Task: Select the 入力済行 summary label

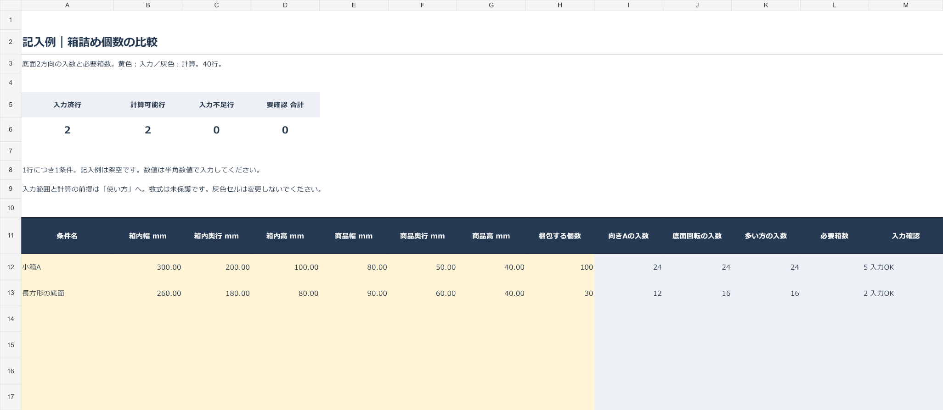Action: pyautogui.click(x=67, y=105)
